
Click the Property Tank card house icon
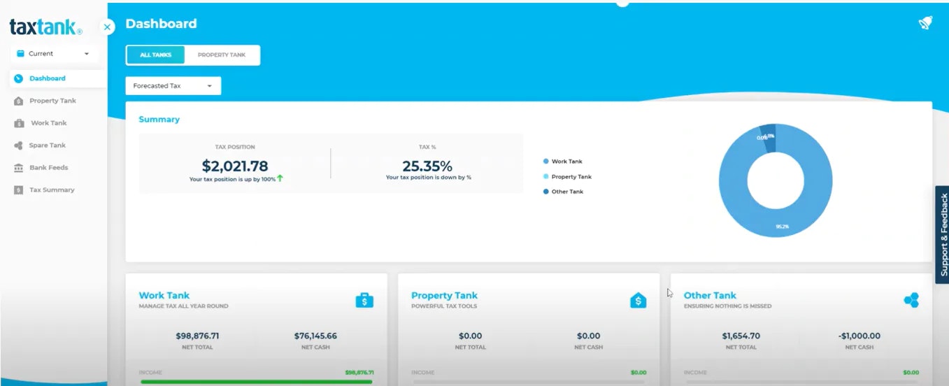pyautogui.click(x=638, y=300)
